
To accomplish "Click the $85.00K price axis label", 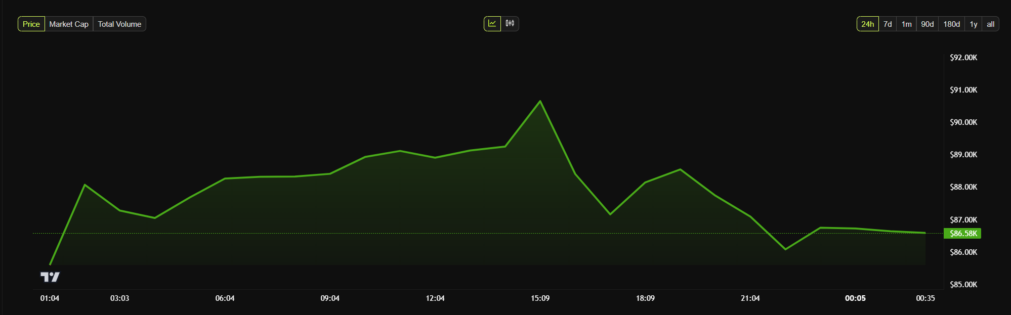I will [x=963, y=285].
